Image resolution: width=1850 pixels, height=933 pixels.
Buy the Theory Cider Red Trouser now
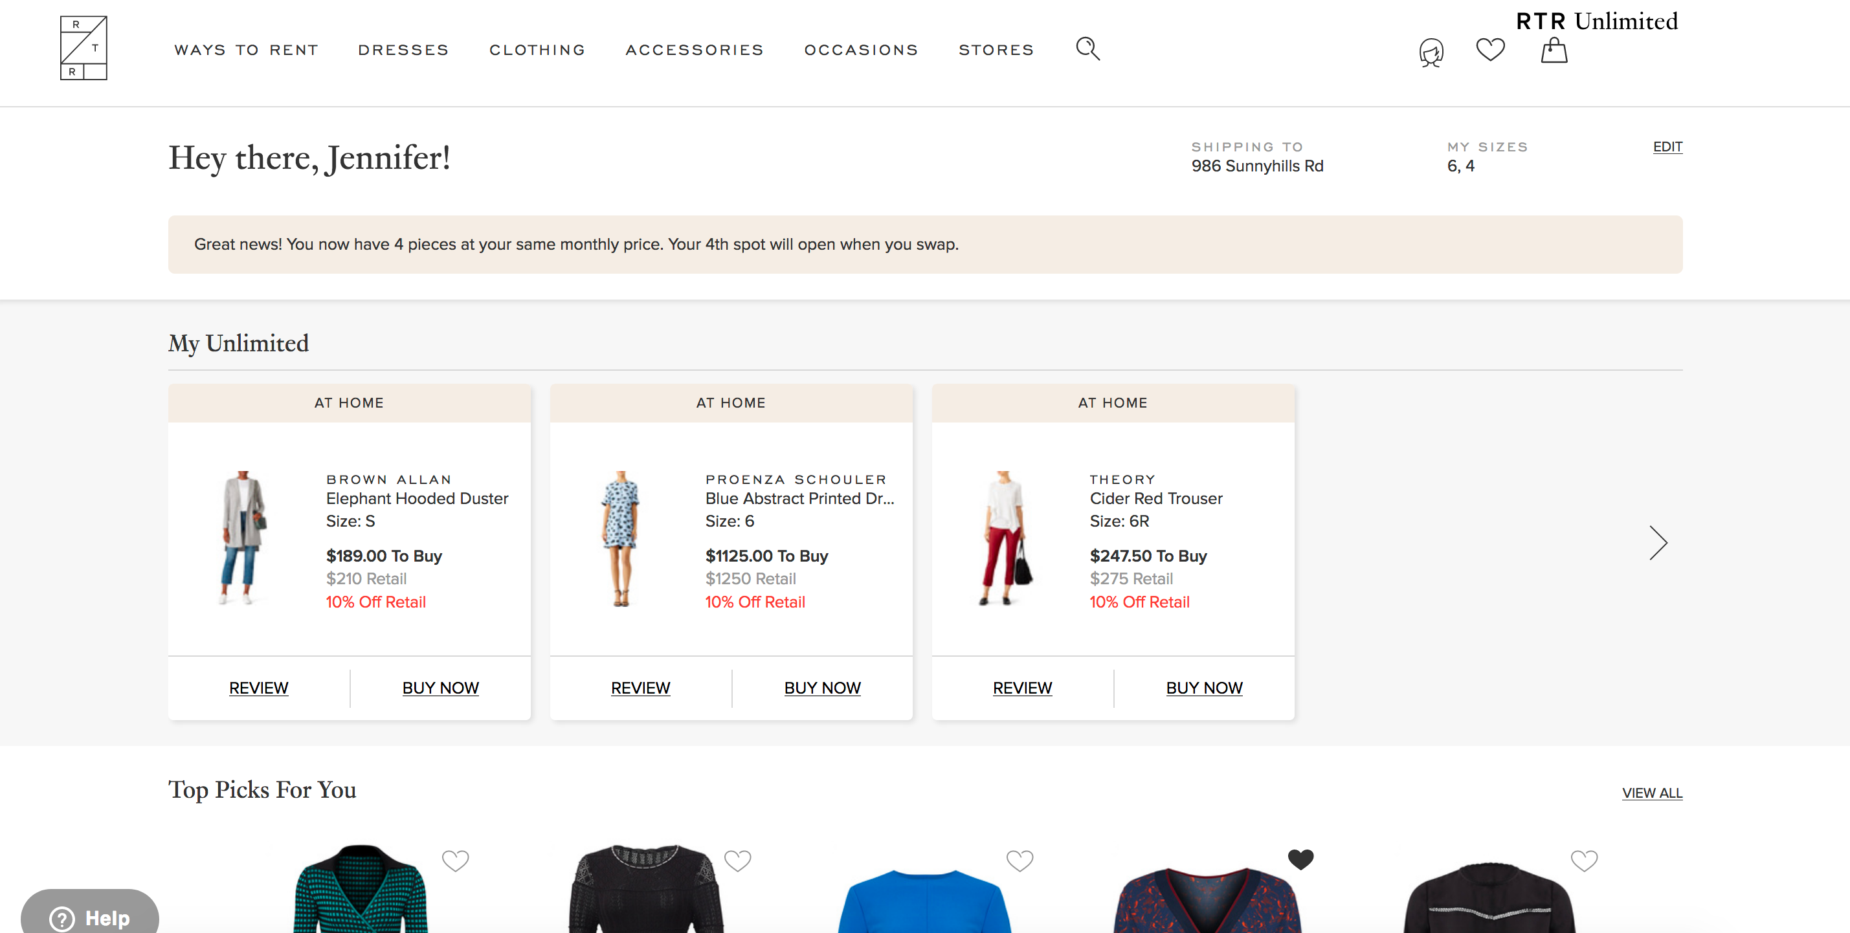point(1205,688)
